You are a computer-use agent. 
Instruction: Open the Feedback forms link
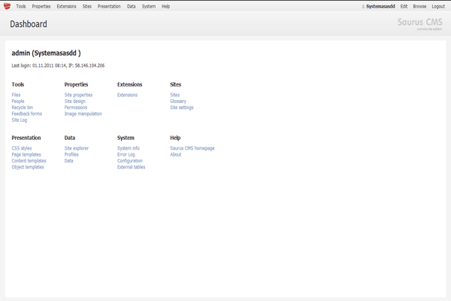tap(27, 114)
